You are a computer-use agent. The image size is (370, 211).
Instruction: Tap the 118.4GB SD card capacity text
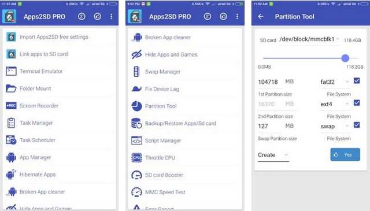[352, 40]
